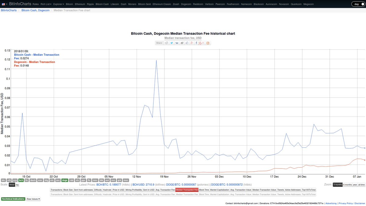This screenshot has height=206, width=366.
Task: Click the thumbs-up like icon
Action: point(187,43)
